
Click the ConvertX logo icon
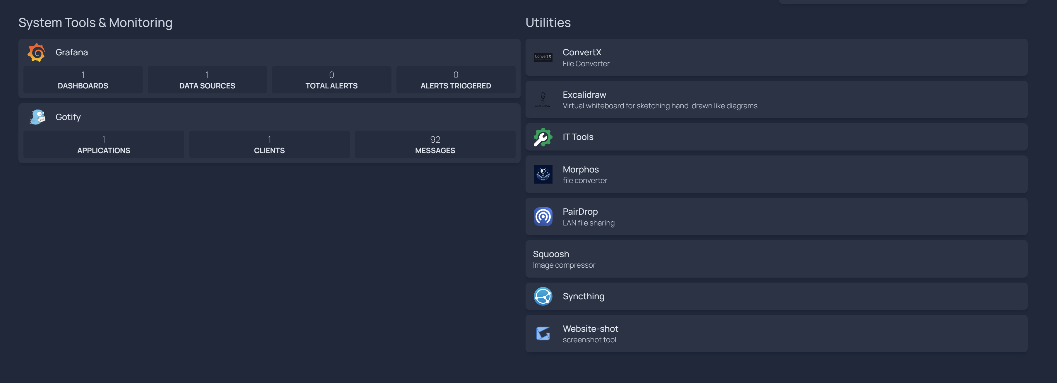click(543, 57)
